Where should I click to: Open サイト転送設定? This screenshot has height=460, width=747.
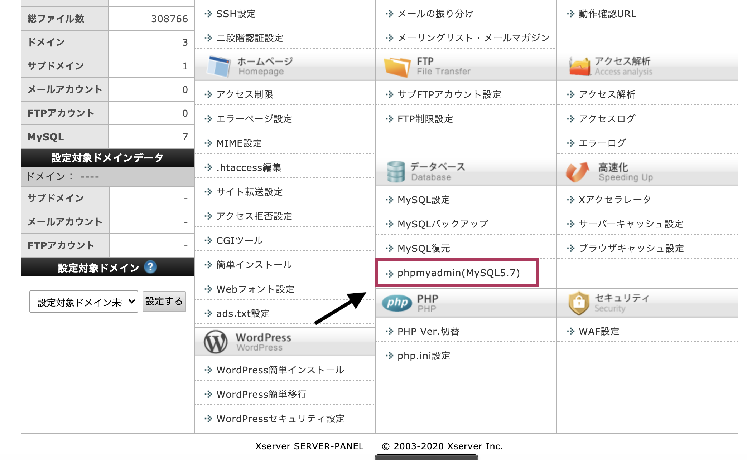[x=250, y=192]
